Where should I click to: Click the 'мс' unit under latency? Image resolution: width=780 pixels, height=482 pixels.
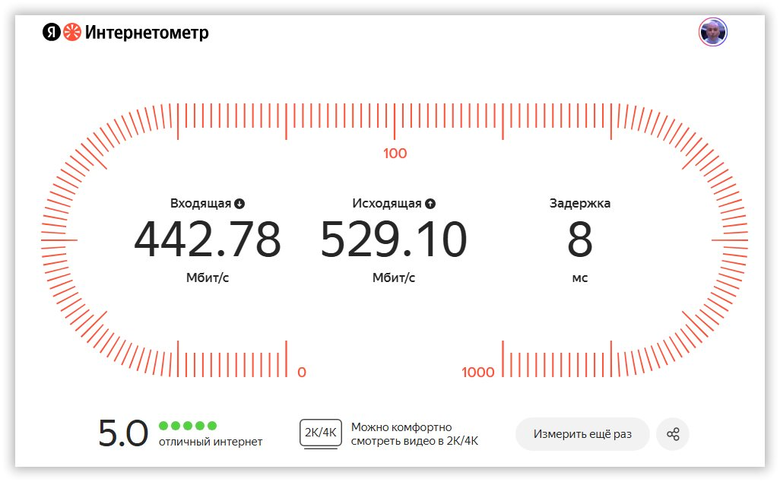coord(580,278)
